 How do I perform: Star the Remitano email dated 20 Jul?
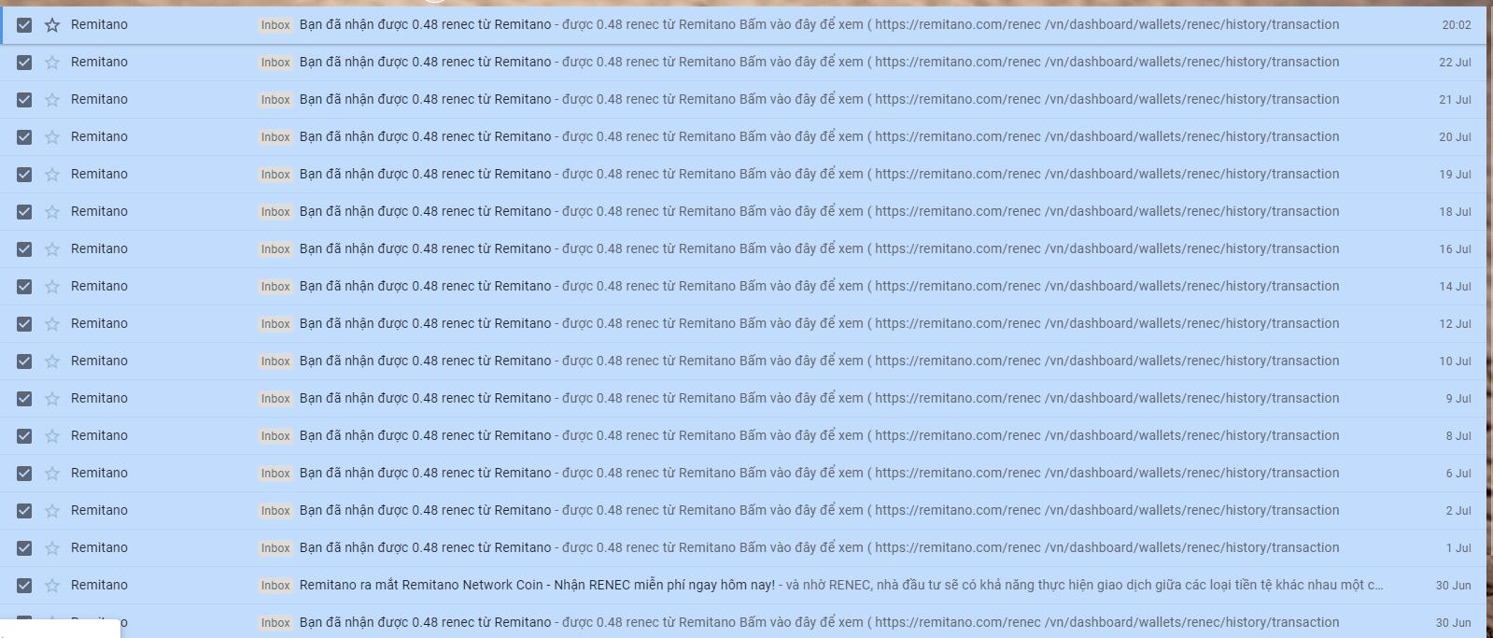point(52,137)
